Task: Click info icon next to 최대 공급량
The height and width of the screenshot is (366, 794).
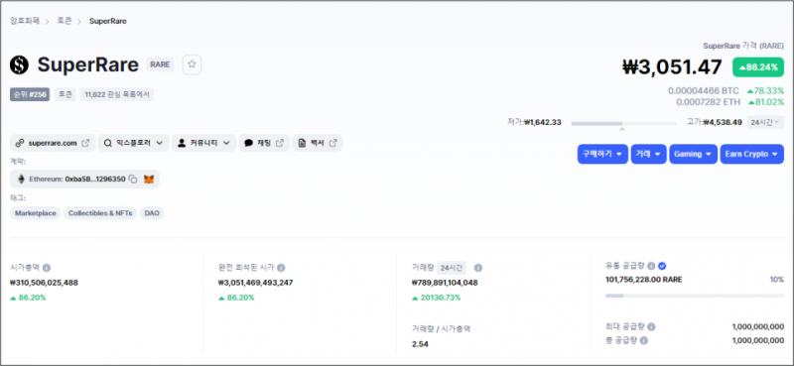Action: point(651,327)
